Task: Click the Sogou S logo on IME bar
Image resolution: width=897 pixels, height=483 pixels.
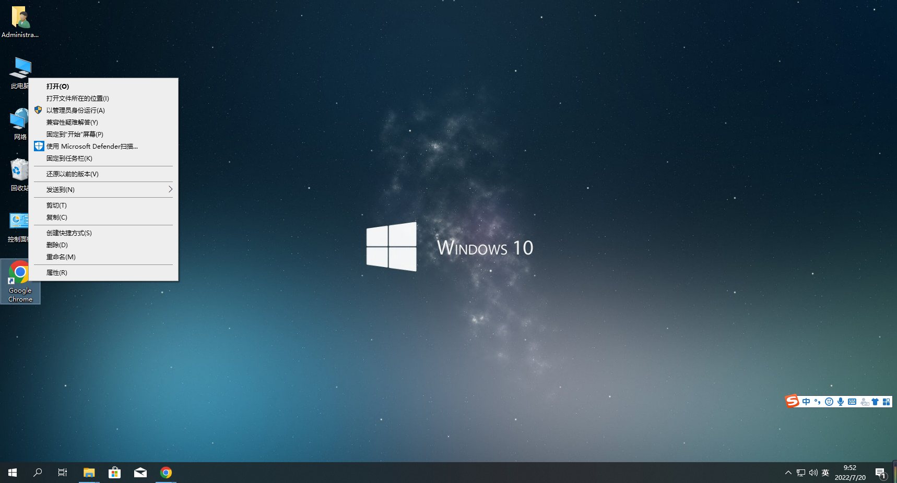Action: click(x=793, y=401)
